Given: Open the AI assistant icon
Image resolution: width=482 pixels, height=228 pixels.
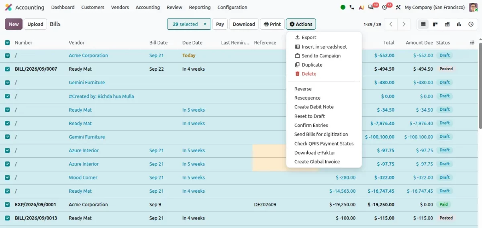Looking at the screenshot, I should pyautogui.click(x=361, y=7).
